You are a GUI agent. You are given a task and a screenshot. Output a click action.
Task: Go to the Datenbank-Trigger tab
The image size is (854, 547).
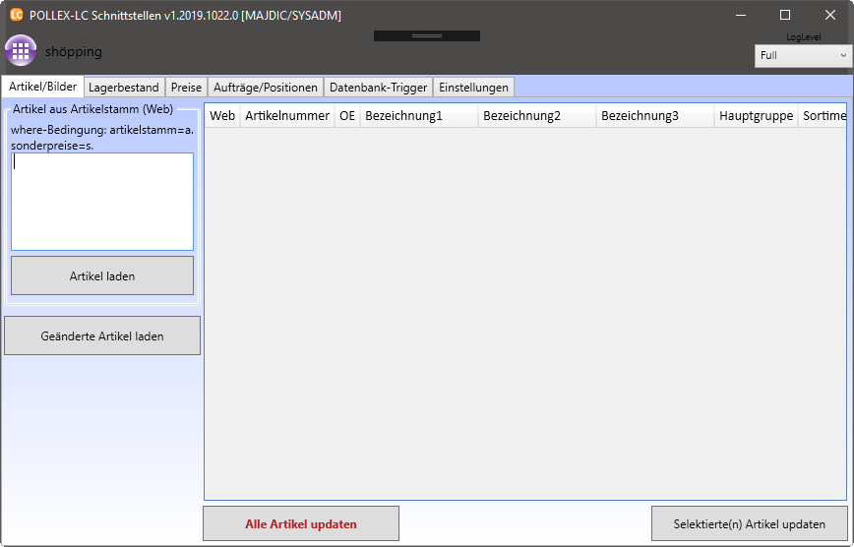tap(378, 88)
